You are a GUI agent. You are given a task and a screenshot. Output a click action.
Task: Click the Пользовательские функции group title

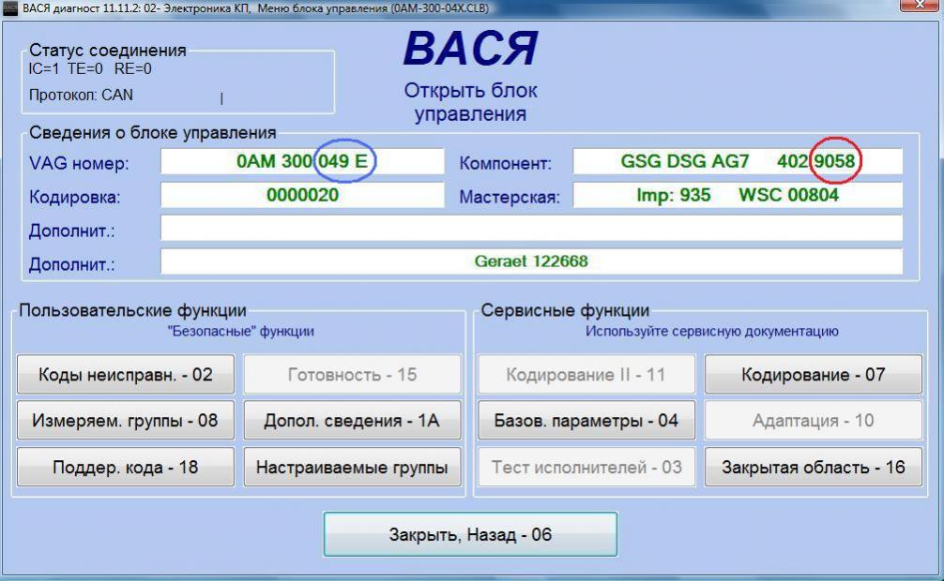pyautogui.click(x=132, y=310)
